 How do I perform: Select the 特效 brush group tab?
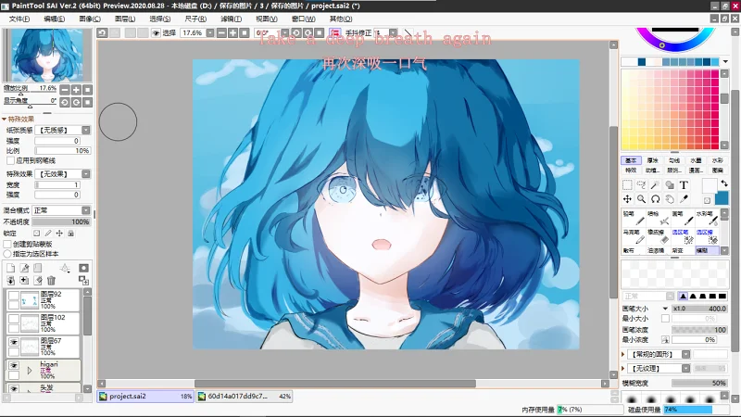click(x=631, y=171)
